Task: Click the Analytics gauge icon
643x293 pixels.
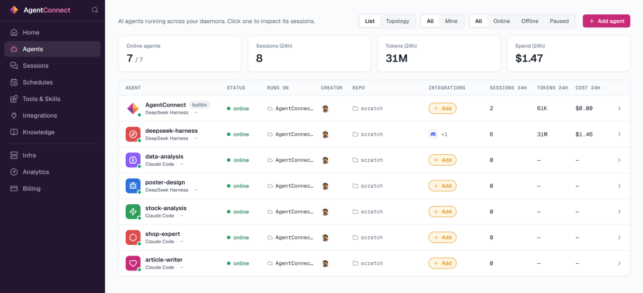Action: pyautogui.click(x=14, y=172)
